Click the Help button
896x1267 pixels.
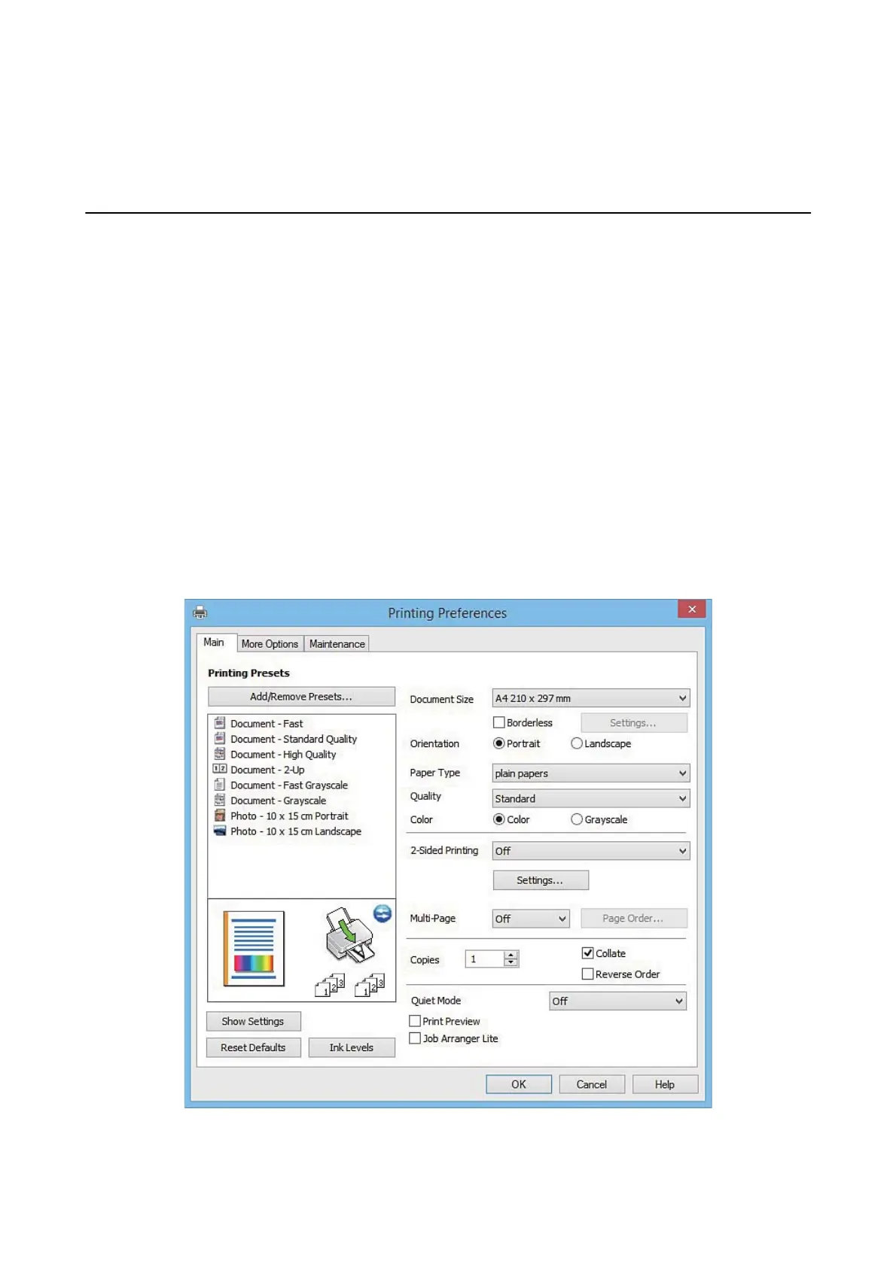pos(665,1084)
